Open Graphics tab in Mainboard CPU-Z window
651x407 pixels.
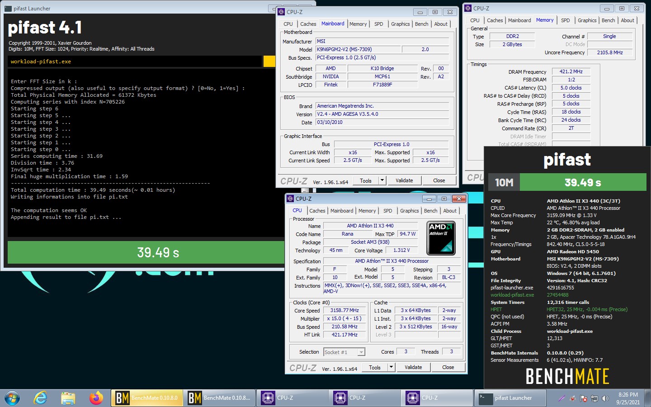[401, 24]
